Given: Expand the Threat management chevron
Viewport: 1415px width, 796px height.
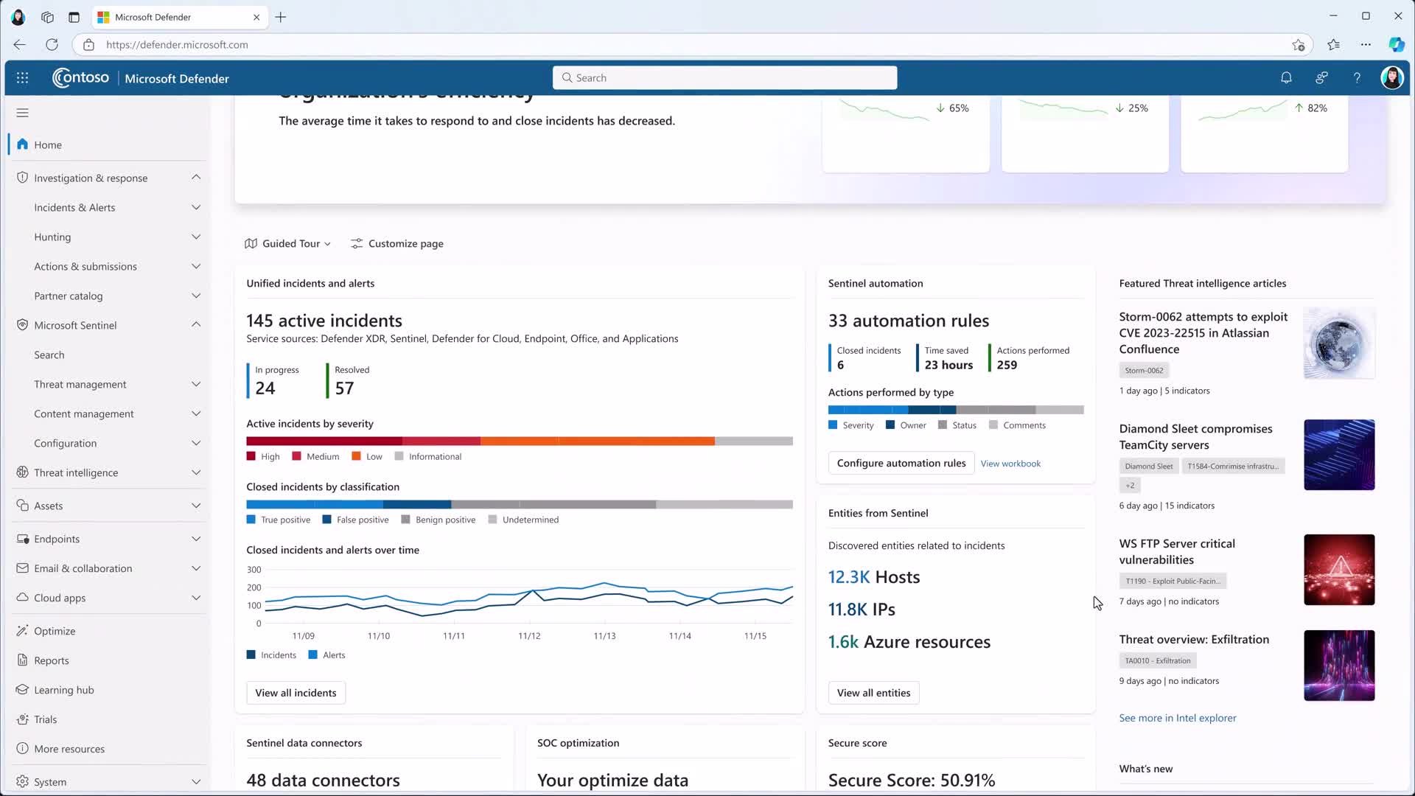Looking at the screenshot, I should [196, 384].
